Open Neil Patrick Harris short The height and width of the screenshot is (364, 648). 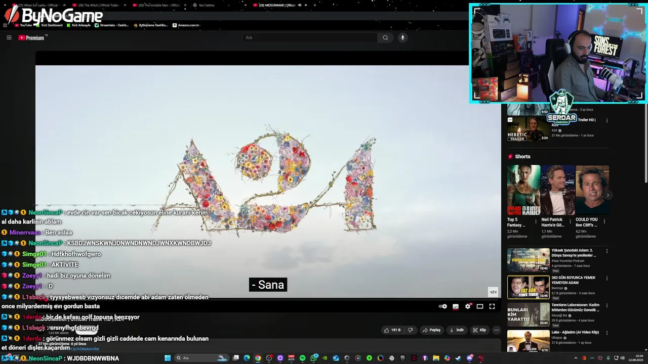tap(557, 190)
